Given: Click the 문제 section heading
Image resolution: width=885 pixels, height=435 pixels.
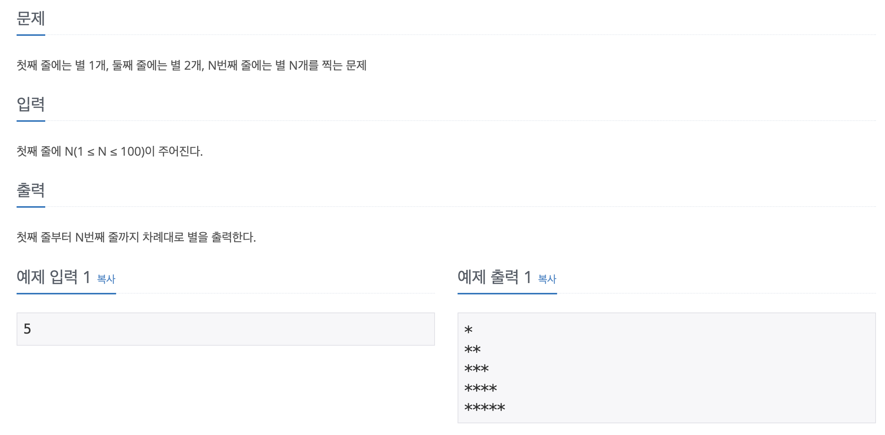Looking at the screenshot, I should pos(31,18).
